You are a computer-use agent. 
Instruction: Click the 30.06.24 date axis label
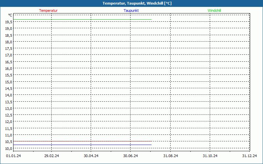(x=131, y=156)
